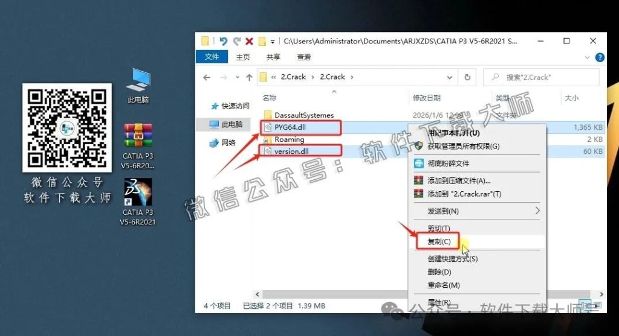
Task: Go back with the back arrow
Action: pos(207,77)
